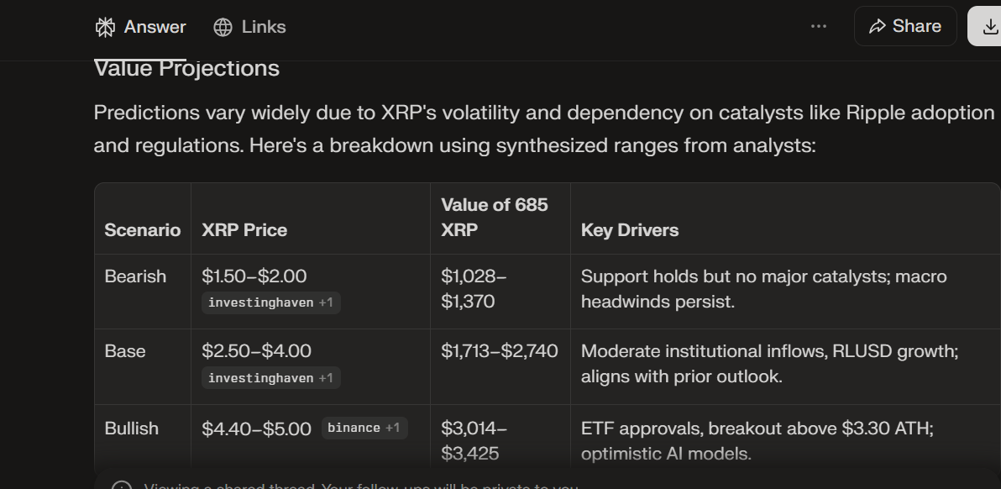Expand hidden sources on the Base row citation
The height and width of the screenshot is (489, 1001).
coord(327,377)
